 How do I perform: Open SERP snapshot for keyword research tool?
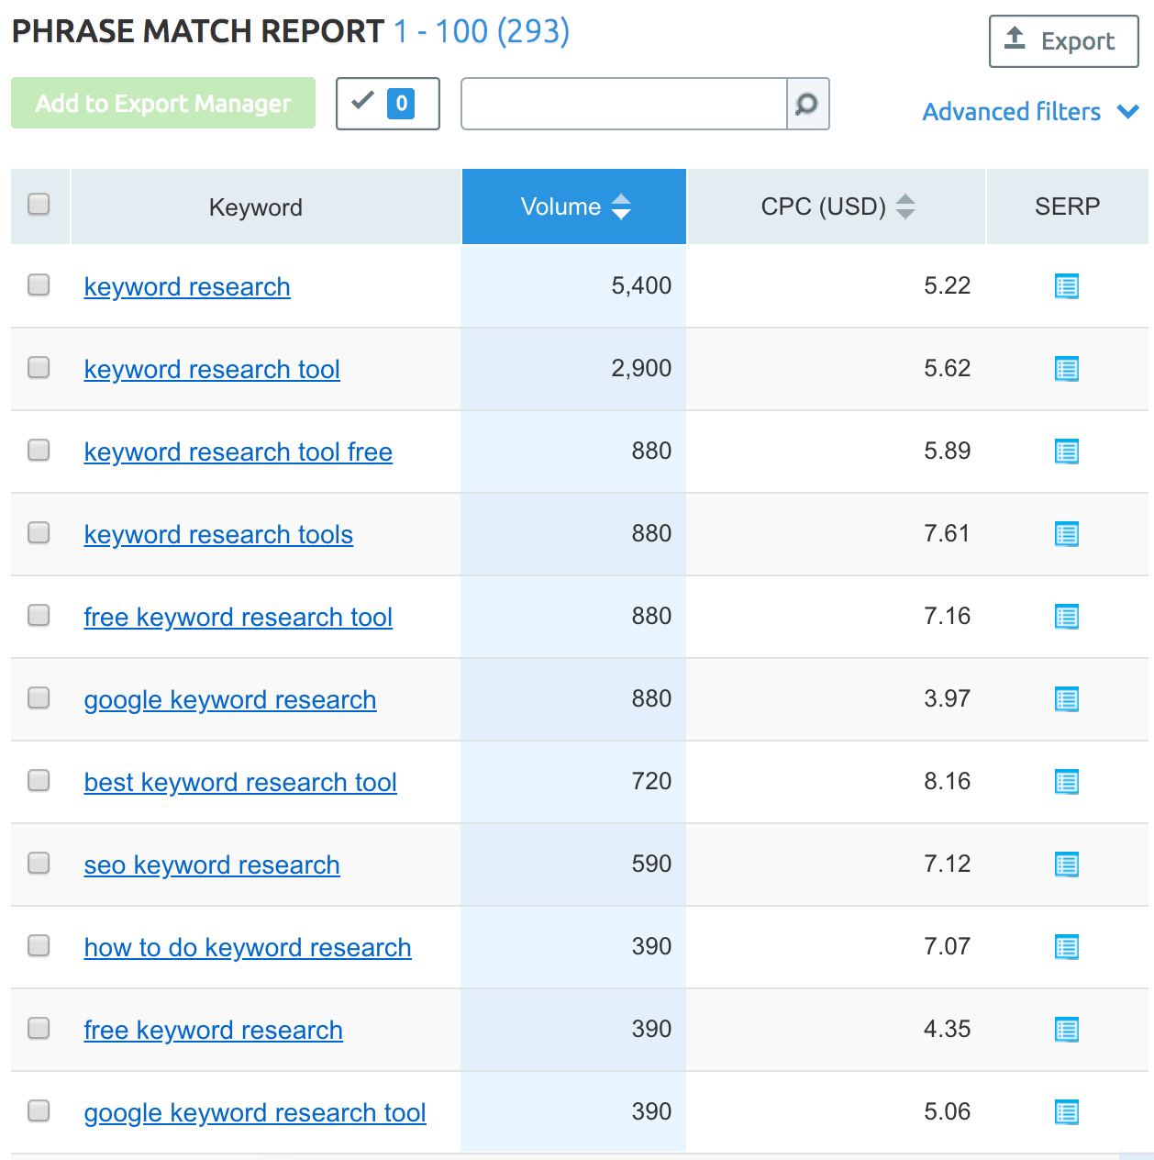[x=1066, y=369]
